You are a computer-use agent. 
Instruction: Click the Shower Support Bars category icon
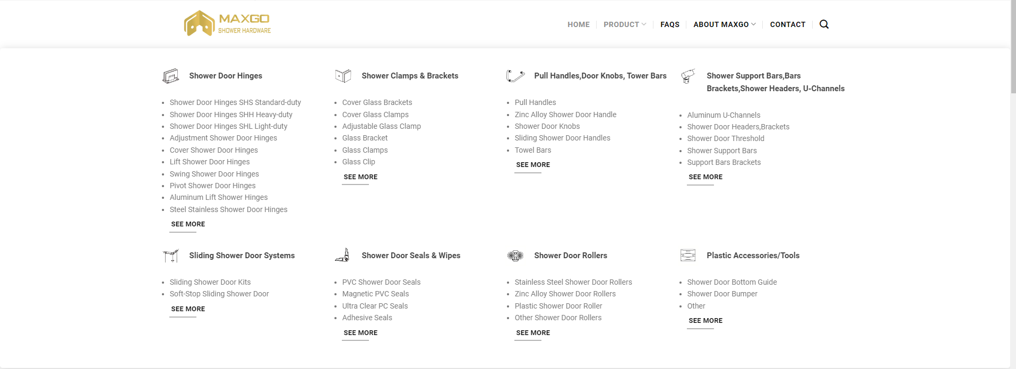click(688, 76)
